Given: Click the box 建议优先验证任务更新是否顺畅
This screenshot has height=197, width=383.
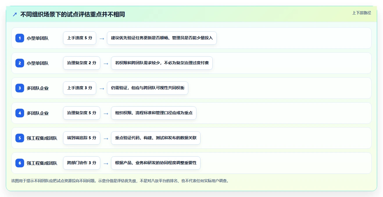Looking at the screenshot, I should tap(162, 38).
